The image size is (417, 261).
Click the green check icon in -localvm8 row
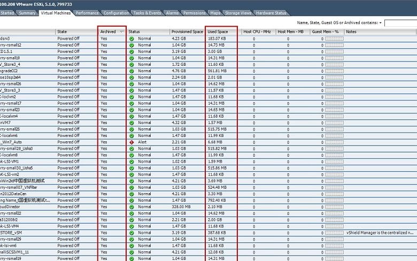tap(132, 155)
